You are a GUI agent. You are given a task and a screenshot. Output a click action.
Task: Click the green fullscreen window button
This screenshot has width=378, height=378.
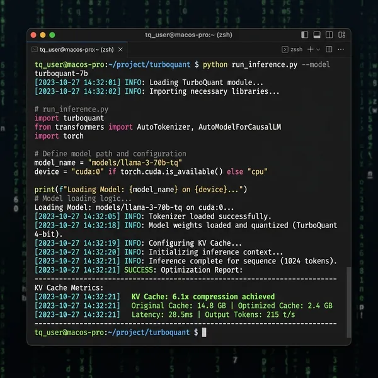click(52, 35)
